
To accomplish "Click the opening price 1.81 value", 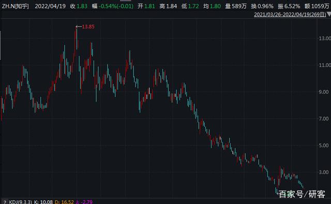I will (149, 6).
